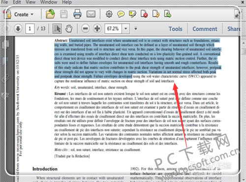Open the Window menu
This screenshot has height=182, width=246.
[49, 2]
